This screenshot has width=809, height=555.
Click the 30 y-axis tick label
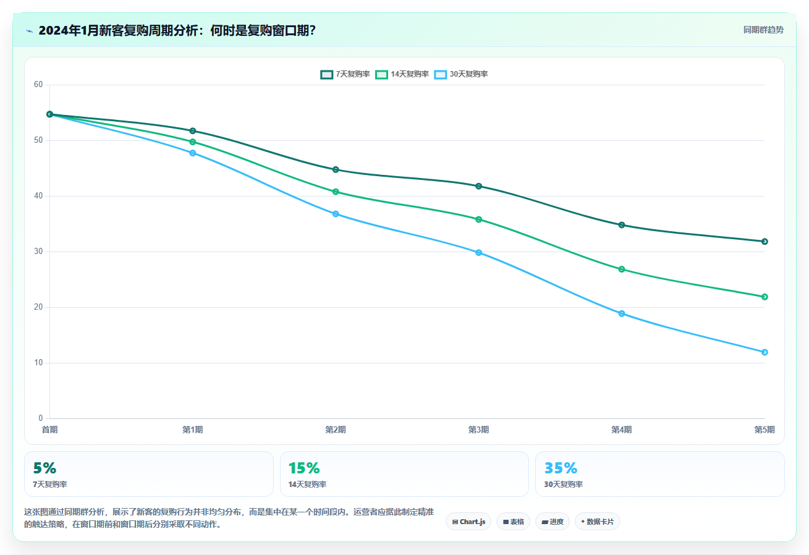pyautogui.click(x=38, y=252)
